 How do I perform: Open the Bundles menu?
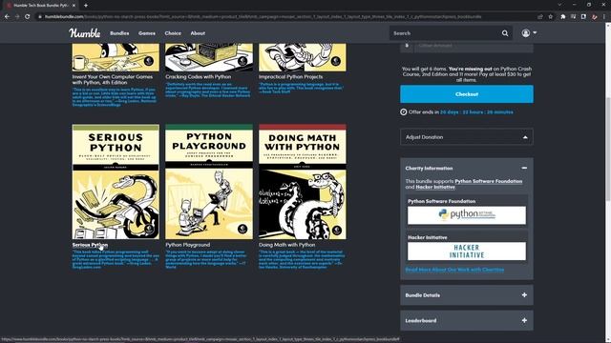[119, 33]
